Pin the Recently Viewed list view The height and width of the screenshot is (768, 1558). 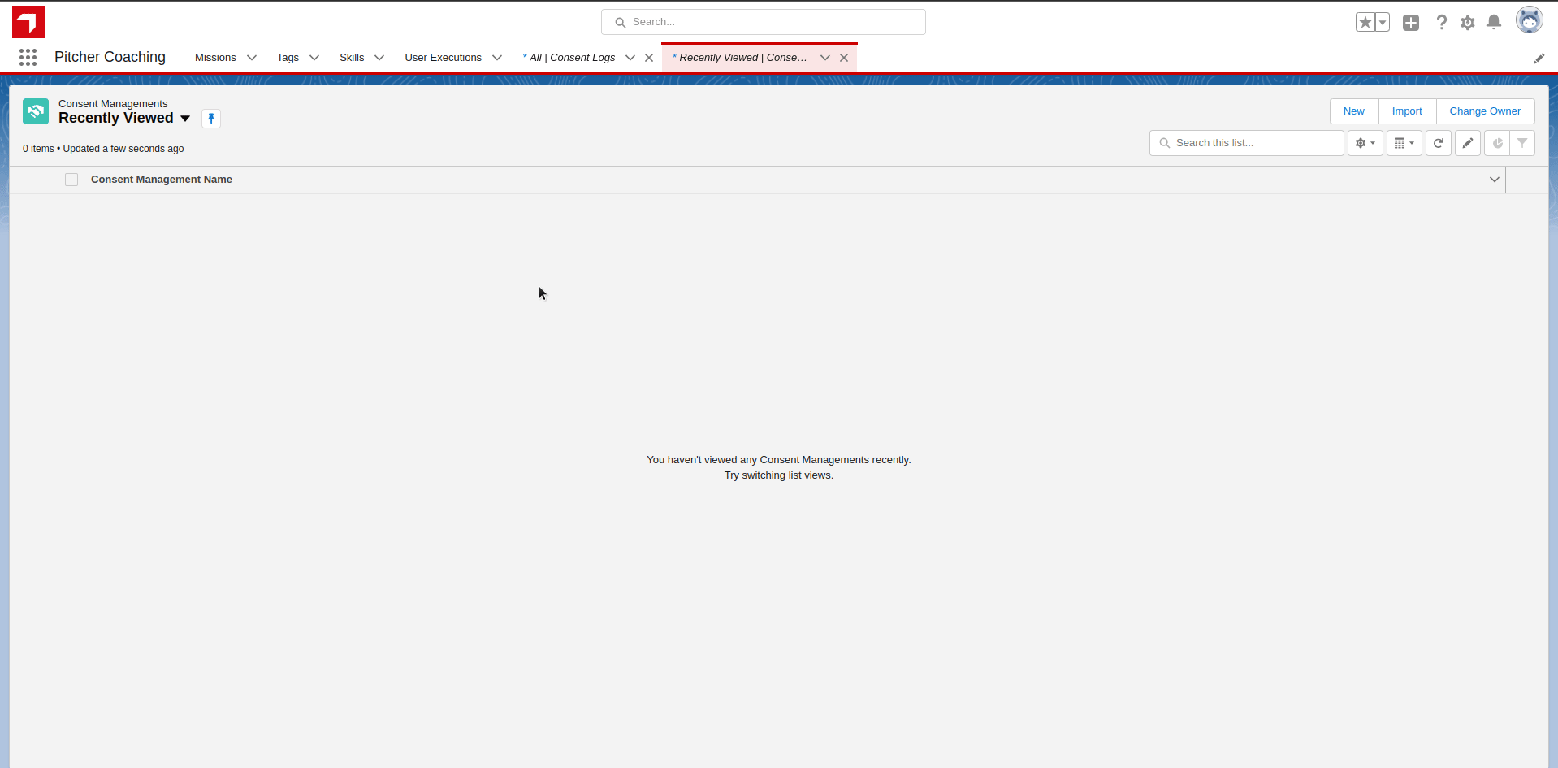(x=211, y=119)
